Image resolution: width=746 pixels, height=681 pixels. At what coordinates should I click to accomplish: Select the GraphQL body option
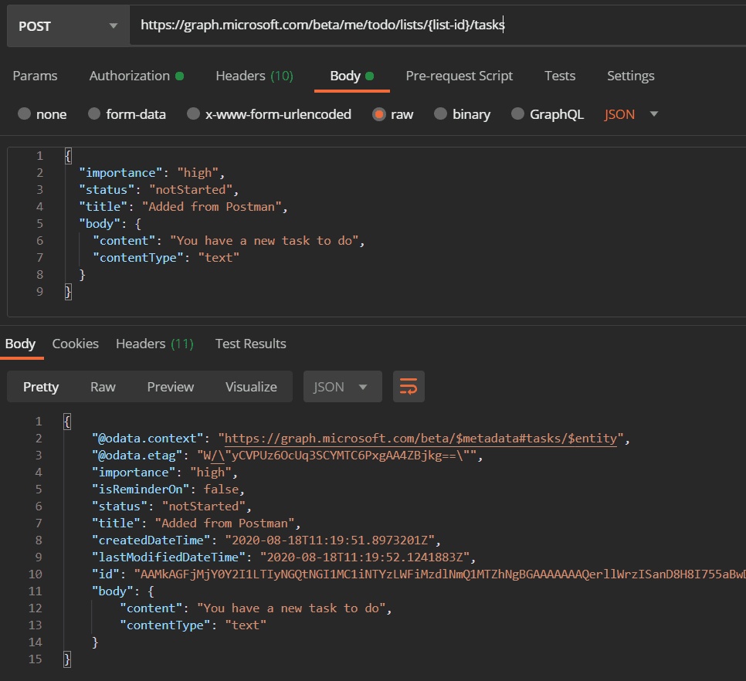point(517,113)
